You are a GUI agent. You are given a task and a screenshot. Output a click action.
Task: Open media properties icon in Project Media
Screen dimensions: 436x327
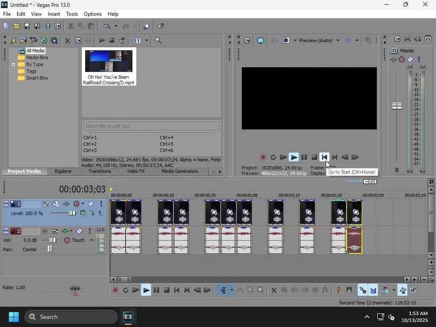tap(78, 40)
